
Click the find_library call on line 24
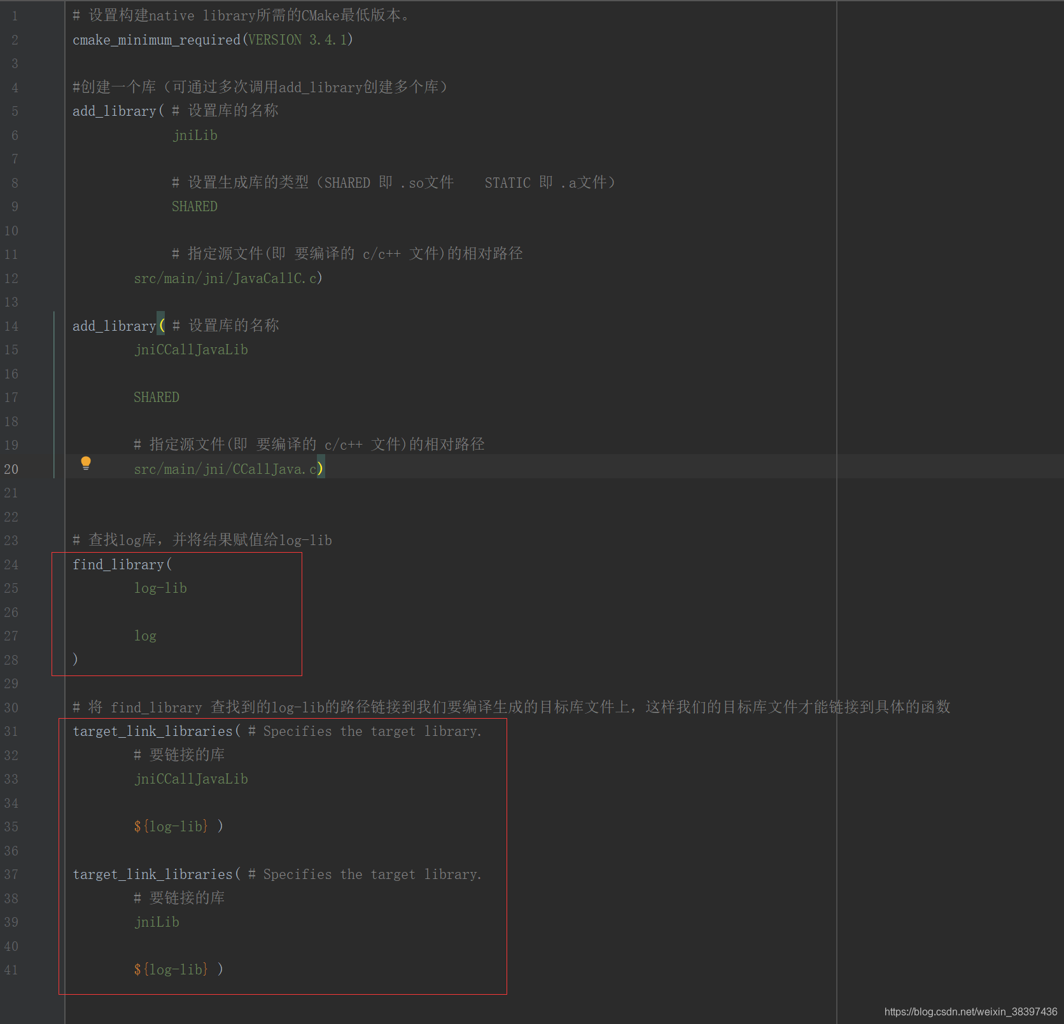point(118,565)
